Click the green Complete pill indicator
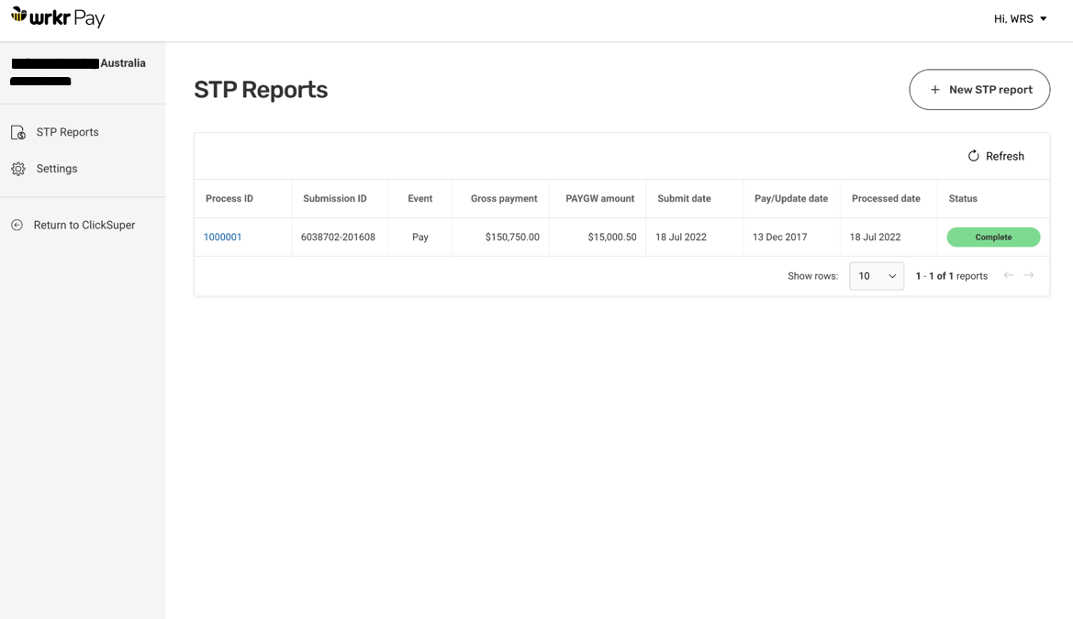The height and width of the screenshot is (619, 1073). click(993, 237)
